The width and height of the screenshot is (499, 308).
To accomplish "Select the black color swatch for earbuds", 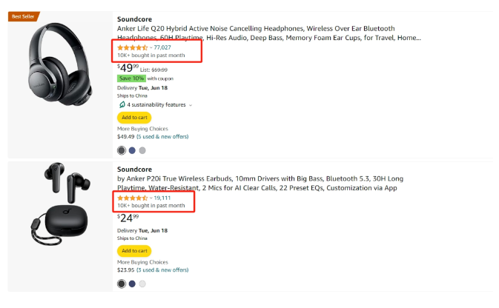I will coord(122,284).
